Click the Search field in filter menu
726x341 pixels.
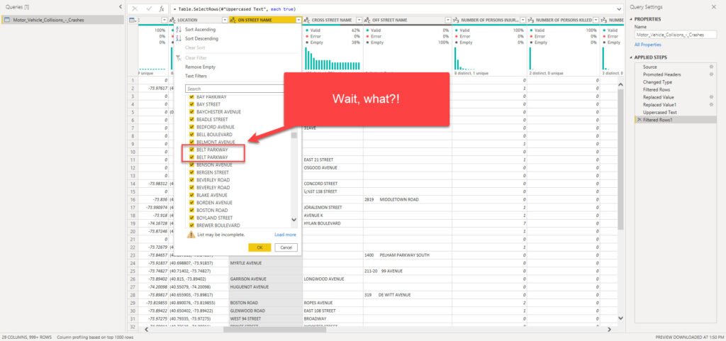[235, 89]
